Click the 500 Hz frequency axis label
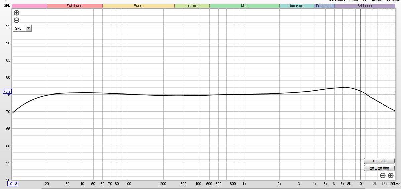This screenshot has height=189, width=401. pyautogui.click(x=209, y=184)
